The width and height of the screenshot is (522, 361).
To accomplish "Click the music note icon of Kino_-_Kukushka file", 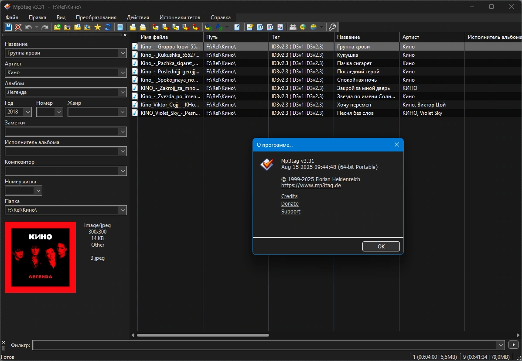I will tap(135, 55).
